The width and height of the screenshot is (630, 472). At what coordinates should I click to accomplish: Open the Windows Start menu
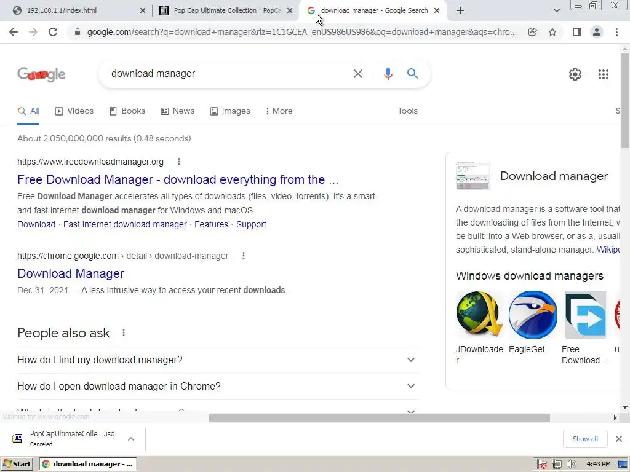coord(17,464)
